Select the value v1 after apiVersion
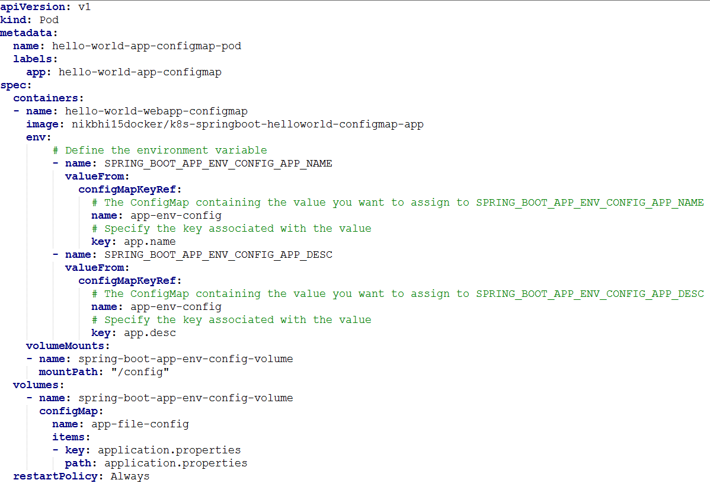 (84, 7)
